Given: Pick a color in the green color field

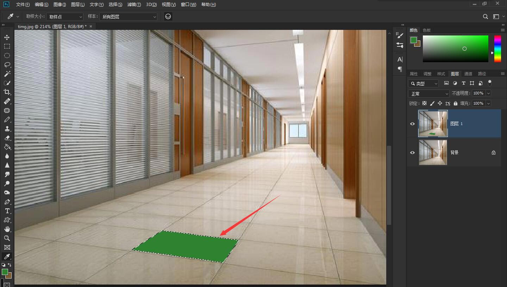Looking at the screenshot, I should [456, 49].
